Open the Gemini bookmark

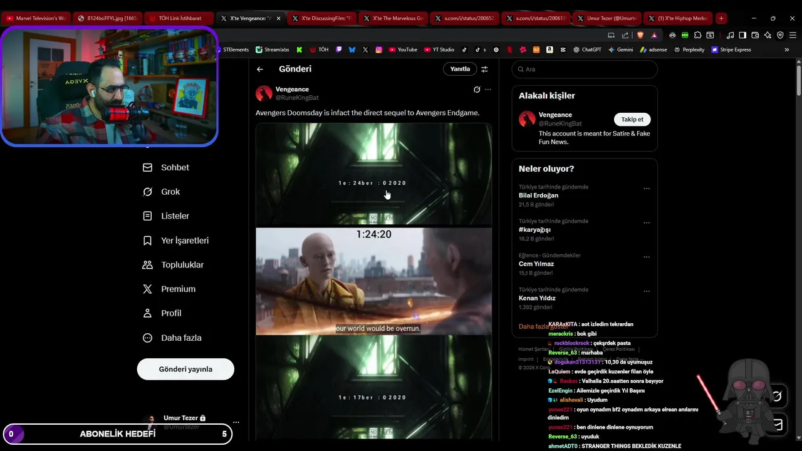tap(620, 49)
